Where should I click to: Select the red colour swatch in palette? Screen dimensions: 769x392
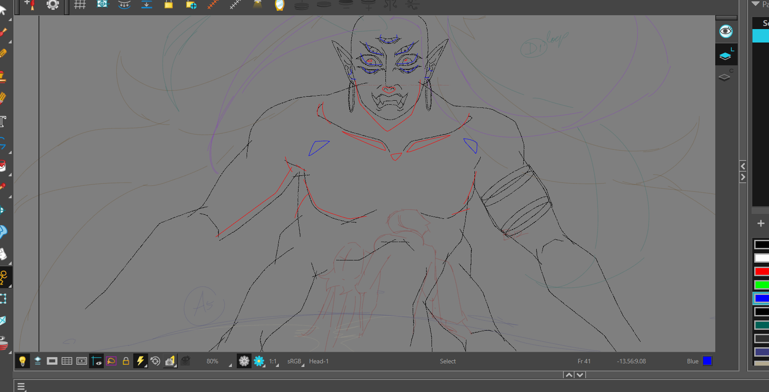[x=761, y=272]
